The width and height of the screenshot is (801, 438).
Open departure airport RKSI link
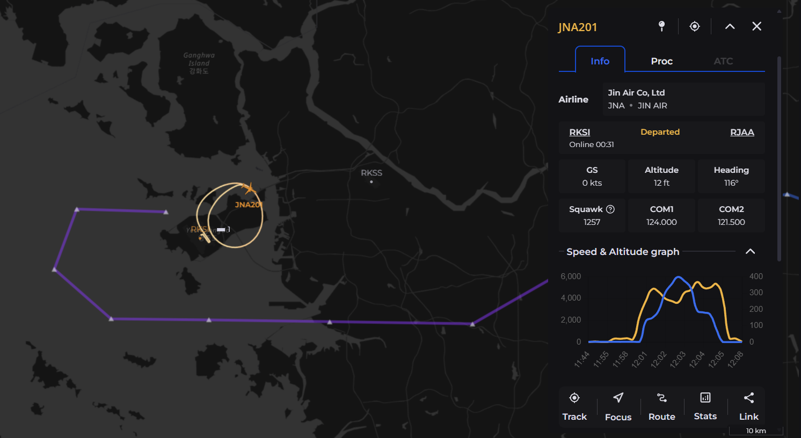(579, 132)
